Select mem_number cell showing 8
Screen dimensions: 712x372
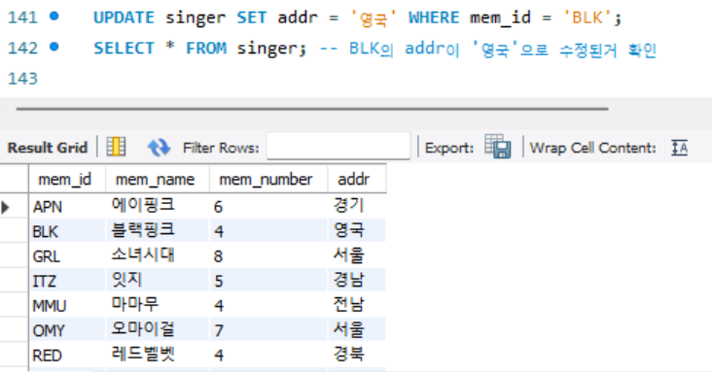tap(268, 255)
